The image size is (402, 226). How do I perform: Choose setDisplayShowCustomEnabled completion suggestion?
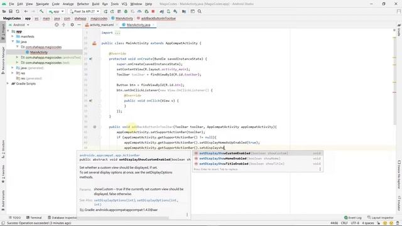pyautogui.click(x=258, y=153)
